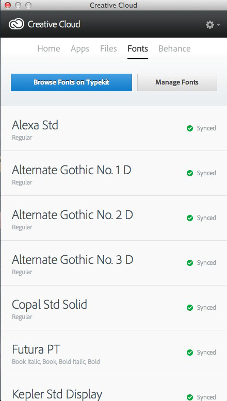Click the Alternate Gothic No. 2 D synced icon
Image resolution: width=227 pixels, height=401 pixels.
click(190, 218)
